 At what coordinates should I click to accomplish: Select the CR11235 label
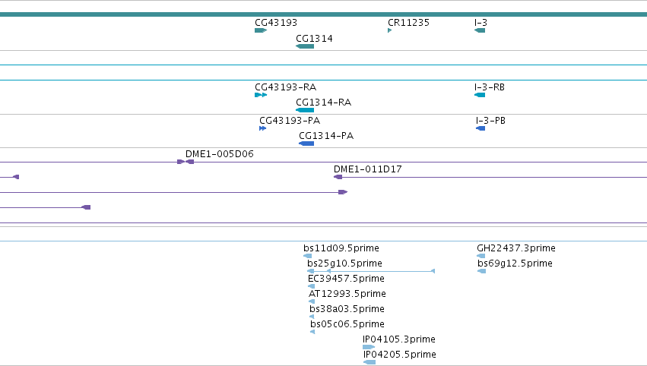(408, 23)
